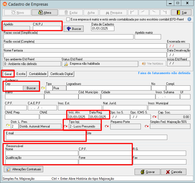
Task: Check the matriz EFD-Reinf checkbox
Action: (x=68, y=19)
